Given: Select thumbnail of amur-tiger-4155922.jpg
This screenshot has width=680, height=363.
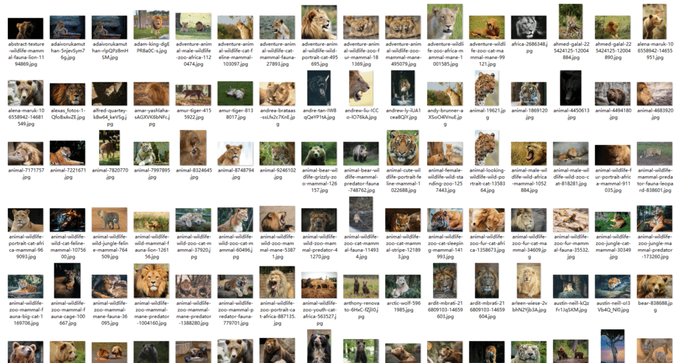Looking at the screenshot, I should 193,95.
